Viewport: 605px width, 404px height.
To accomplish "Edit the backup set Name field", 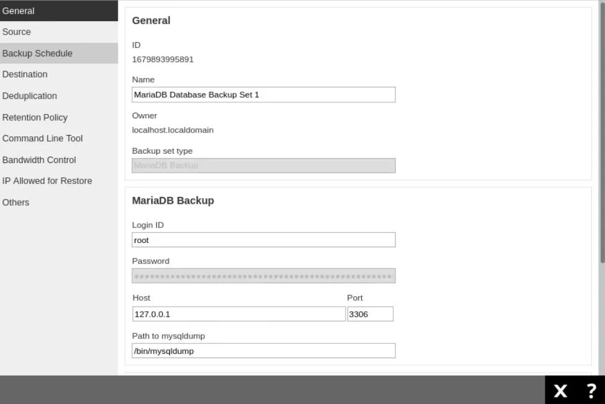I will 263,94.
